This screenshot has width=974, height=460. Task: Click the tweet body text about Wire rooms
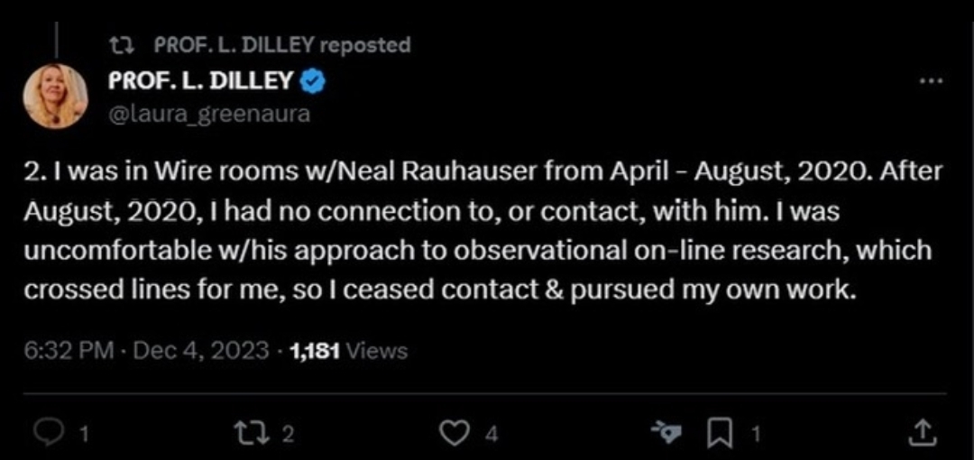pos(483,231)
